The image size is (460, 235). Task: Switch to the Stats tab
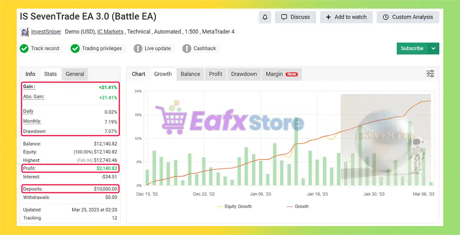coord(50,74)
